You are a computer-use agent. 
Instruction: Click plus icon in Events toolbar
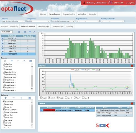click(12, 61)
